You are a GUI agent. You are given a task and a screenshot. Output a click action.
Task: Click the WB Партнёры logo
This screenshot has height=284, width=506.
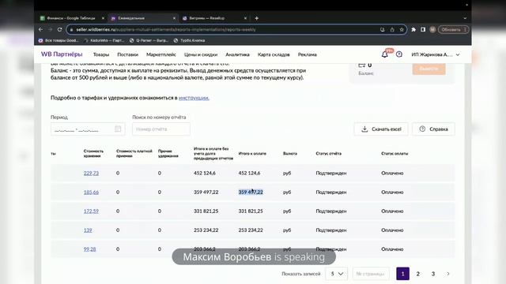point(62,54)
